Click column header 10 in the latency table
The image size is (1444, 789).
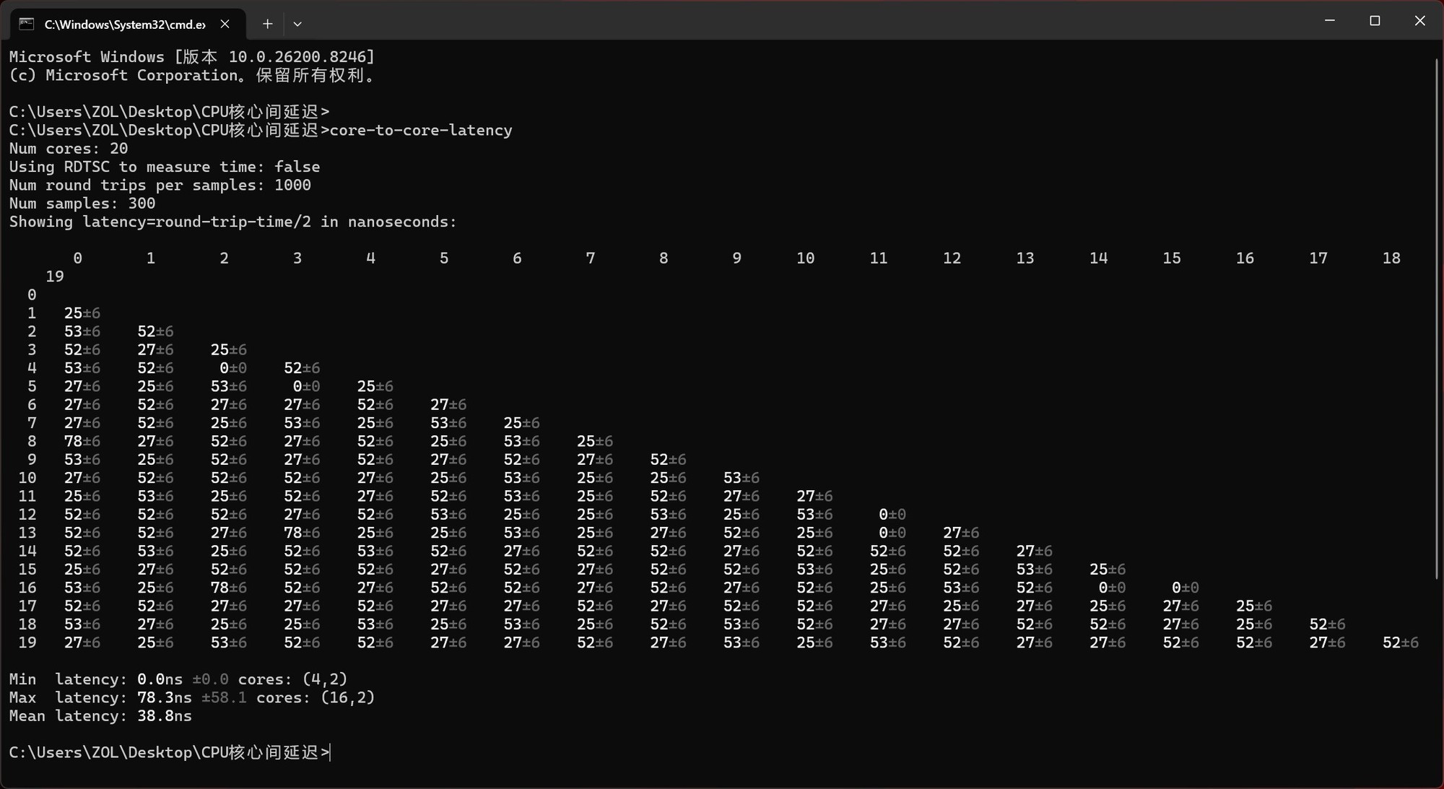[x=805, y=258]
